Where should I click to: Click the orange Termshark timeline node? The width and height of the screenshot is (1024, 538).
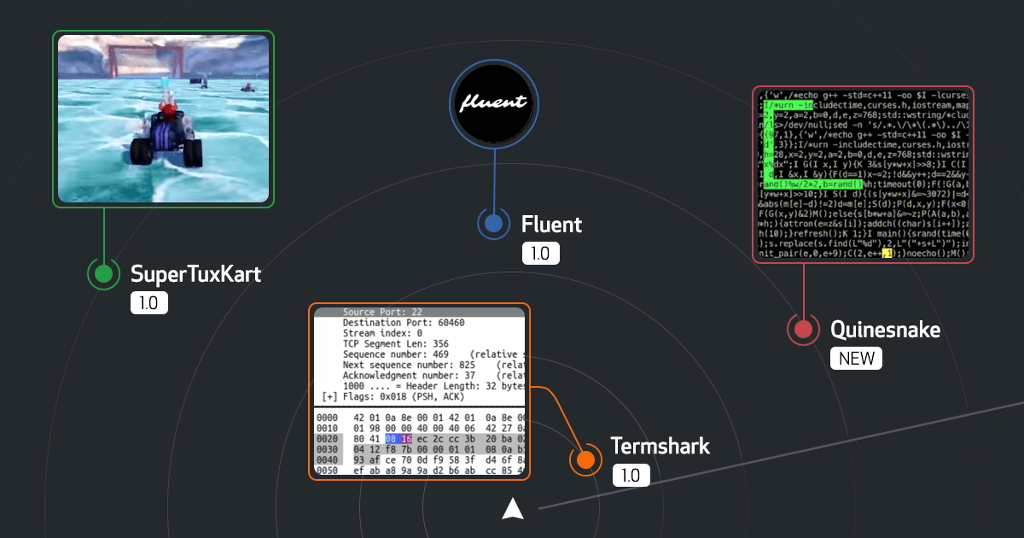pos(586,459)
